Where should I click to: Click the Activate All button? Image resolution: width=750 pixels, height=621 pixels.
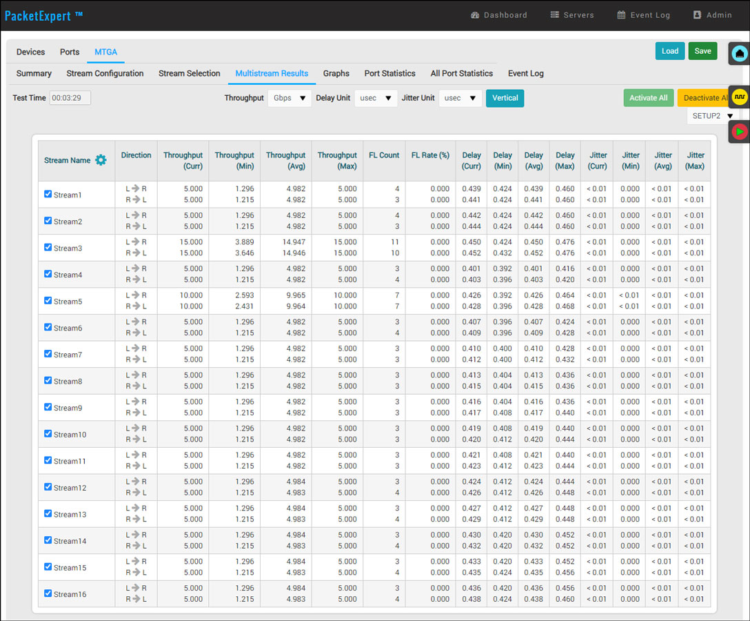click(648, 98)
